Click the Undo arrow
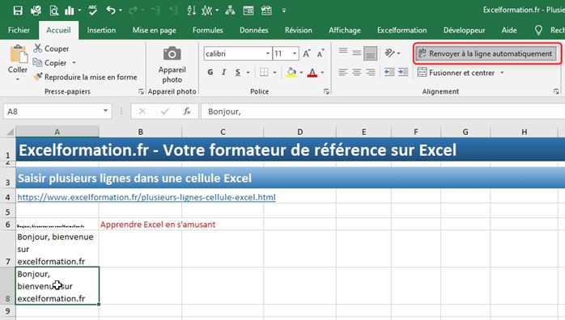 [111, 11]
